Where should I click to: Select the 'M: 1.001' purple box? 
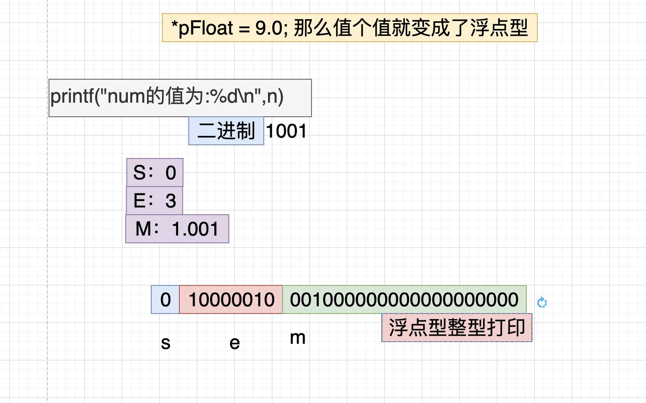tap(177, 229)
